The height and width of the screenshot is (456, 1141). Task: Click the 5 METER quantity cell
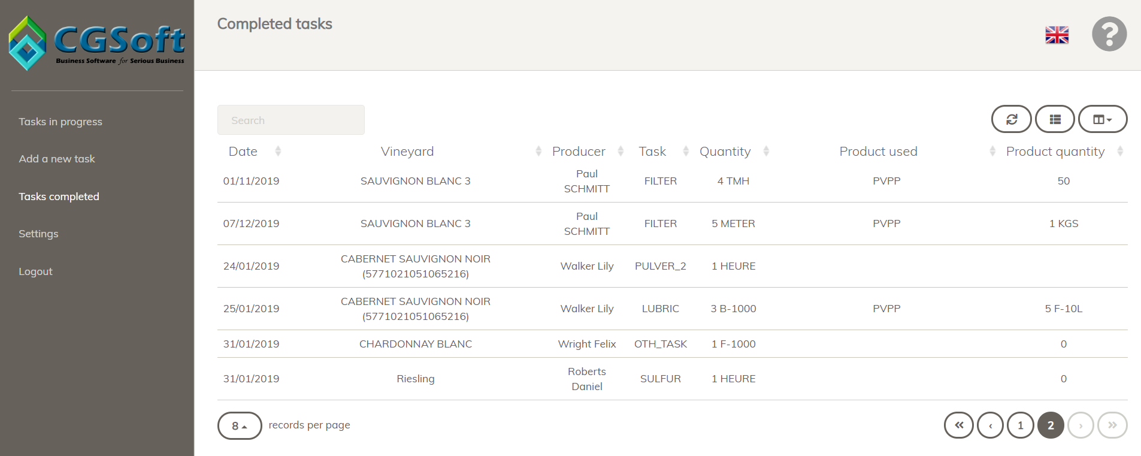point(733,224)
